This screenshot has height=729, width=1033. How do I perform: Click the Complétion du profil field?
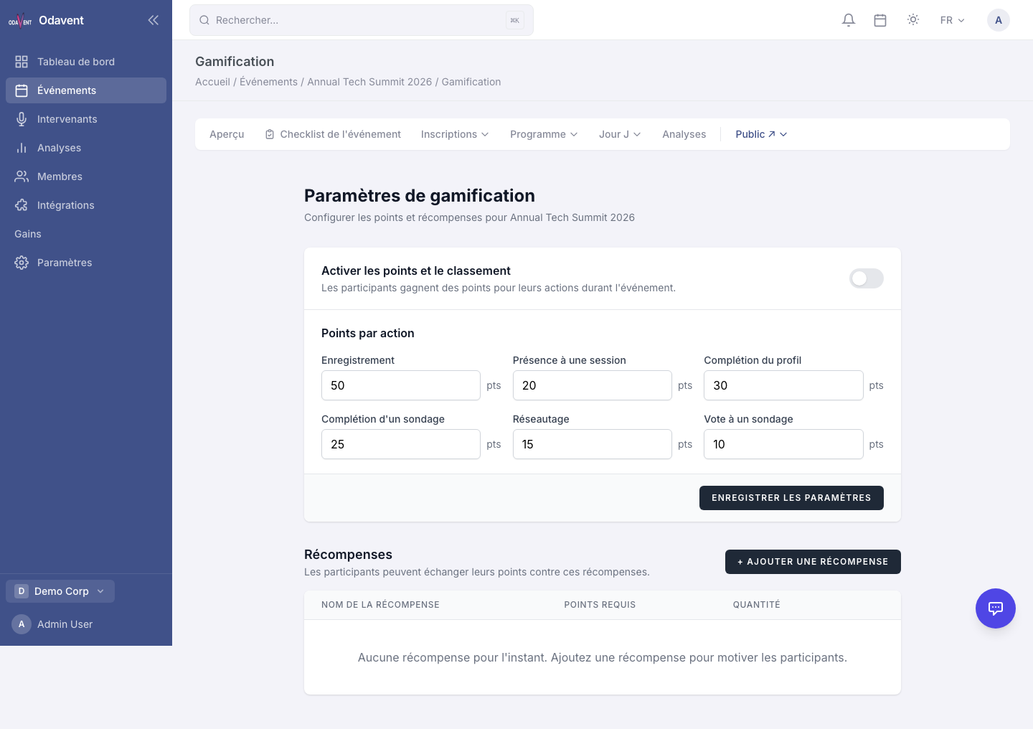pos(783,385)
